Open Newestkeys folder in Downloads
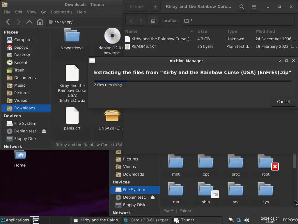The width and height of the screenshot is (298, 224). [72, 39]
